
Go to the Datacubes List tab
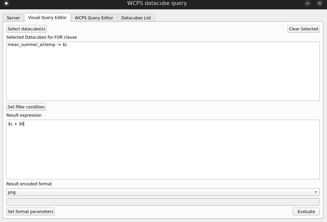[136, 18]
